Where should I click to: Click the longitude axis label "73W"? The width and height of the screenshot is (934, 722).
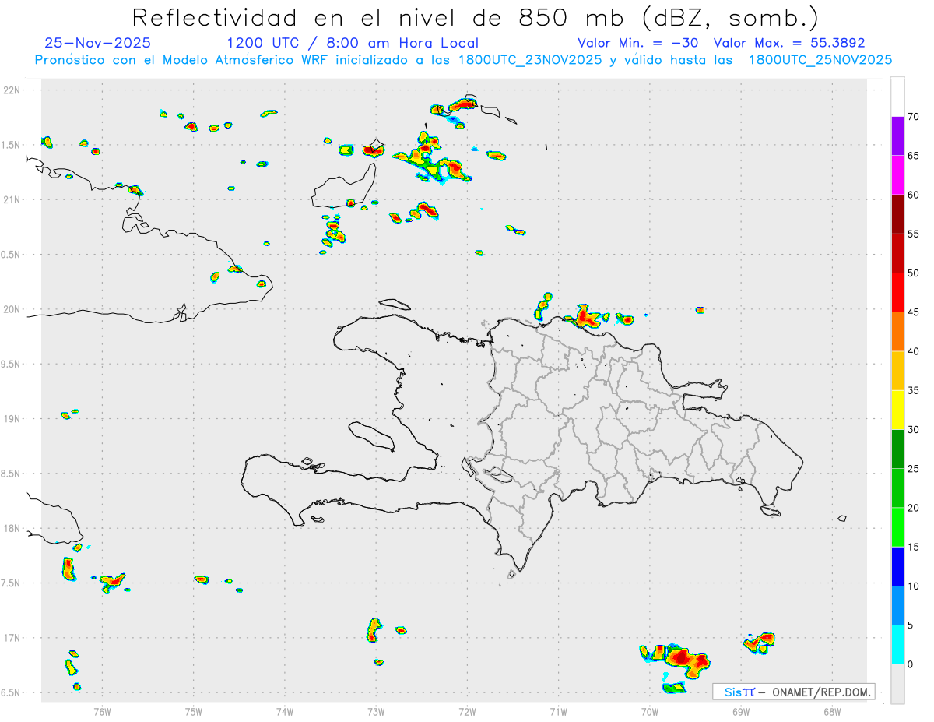(x=376, y=711)
